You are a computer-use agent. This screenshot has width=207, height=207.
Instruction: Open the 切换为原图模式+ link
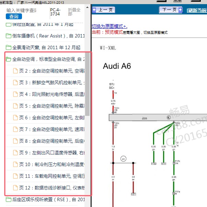(110, 26)
